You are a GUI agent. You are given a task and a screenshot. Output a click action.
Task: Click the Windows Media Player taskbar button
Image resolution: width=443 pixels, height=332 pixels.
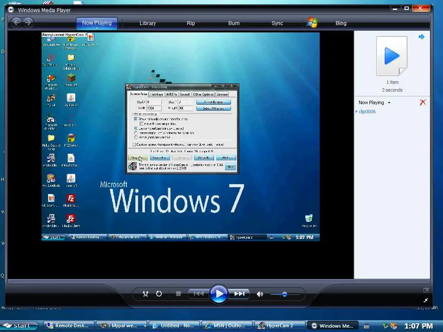pos(333,326)
